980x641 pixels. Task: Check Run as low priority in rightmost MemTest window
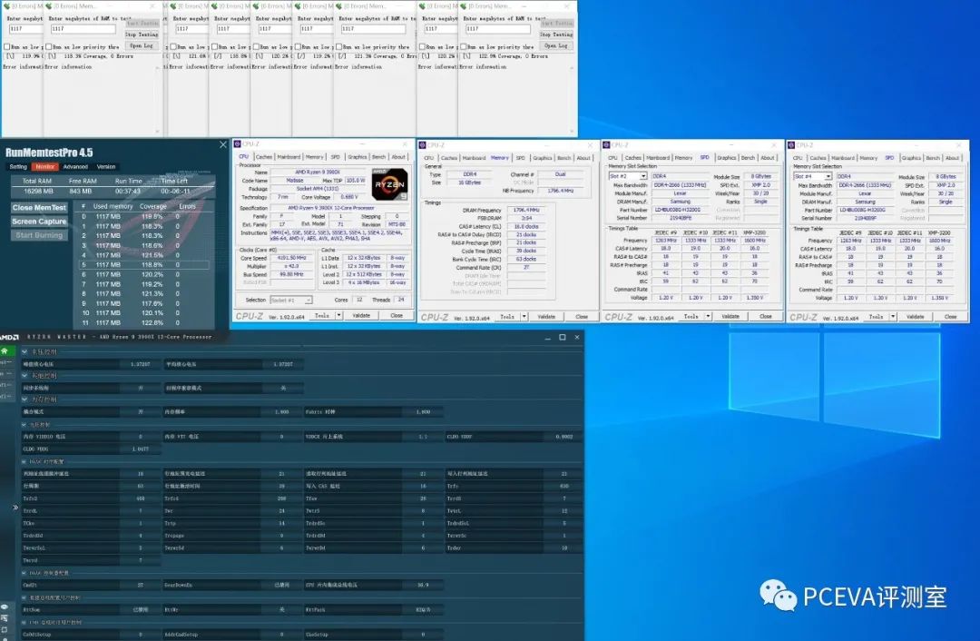(465, 45)
